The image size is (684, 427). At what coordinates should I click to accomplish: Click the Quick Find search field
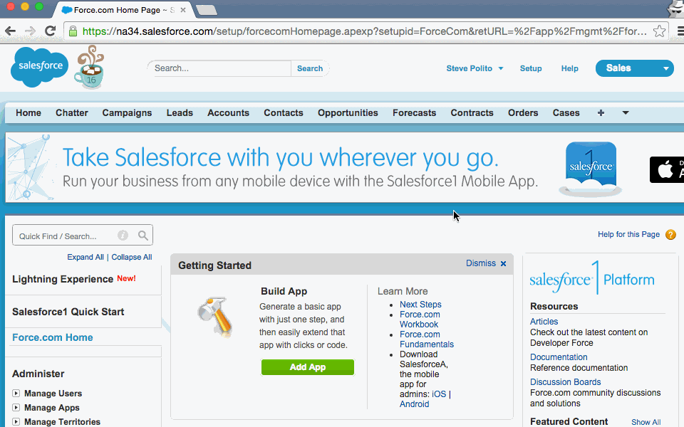[x=83, y=236]
